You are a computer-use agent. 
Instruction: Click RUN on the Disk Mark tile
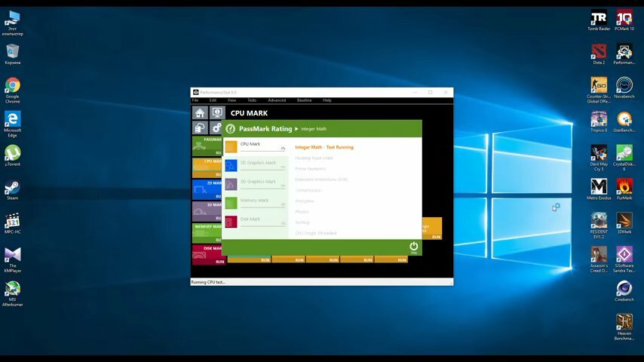tap(220, 262)
